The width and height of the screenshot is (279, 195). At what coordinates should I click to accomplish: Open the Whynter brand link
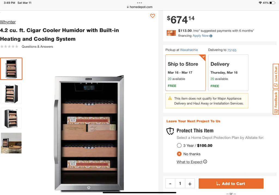click(x=8, y=22)
